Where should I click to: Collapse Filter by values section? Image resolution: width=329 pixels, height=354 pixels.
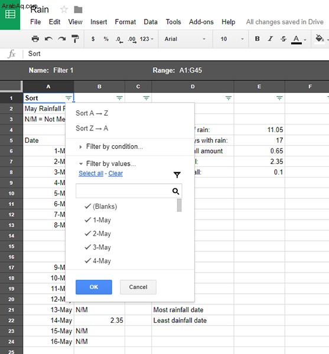tap(108, 163)
